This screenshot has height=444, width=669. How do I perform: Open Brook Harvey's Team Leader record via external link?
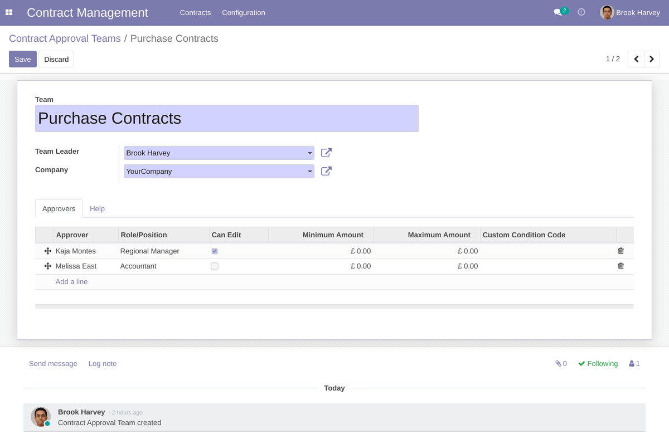pyautogui.click(x=326, y=152)
